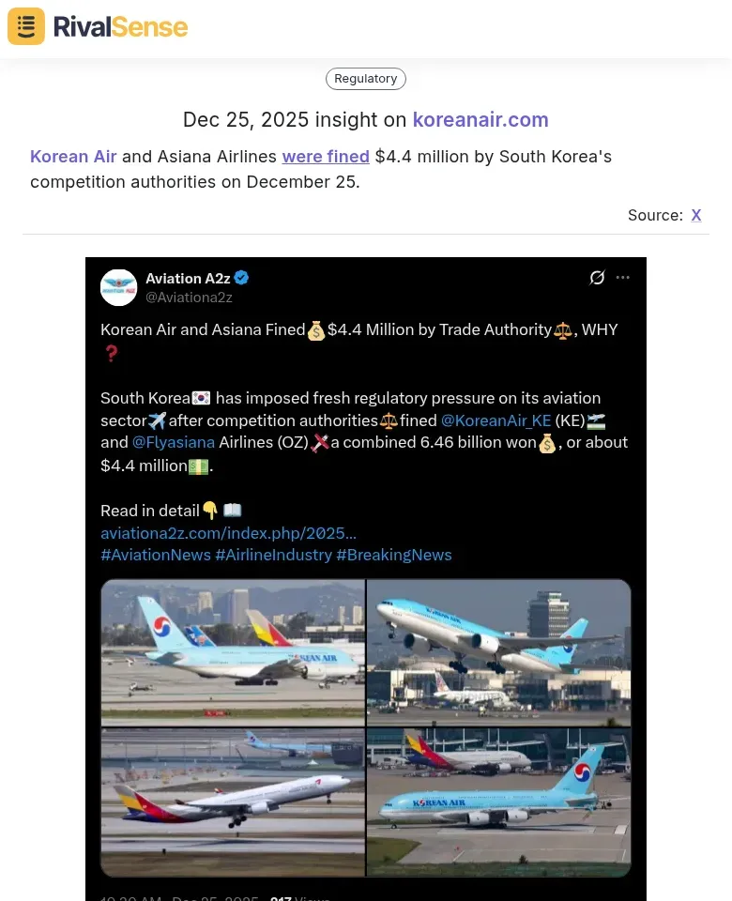
Task: Open the koreanair.com heading link
Action: click(x=480, y=120)
